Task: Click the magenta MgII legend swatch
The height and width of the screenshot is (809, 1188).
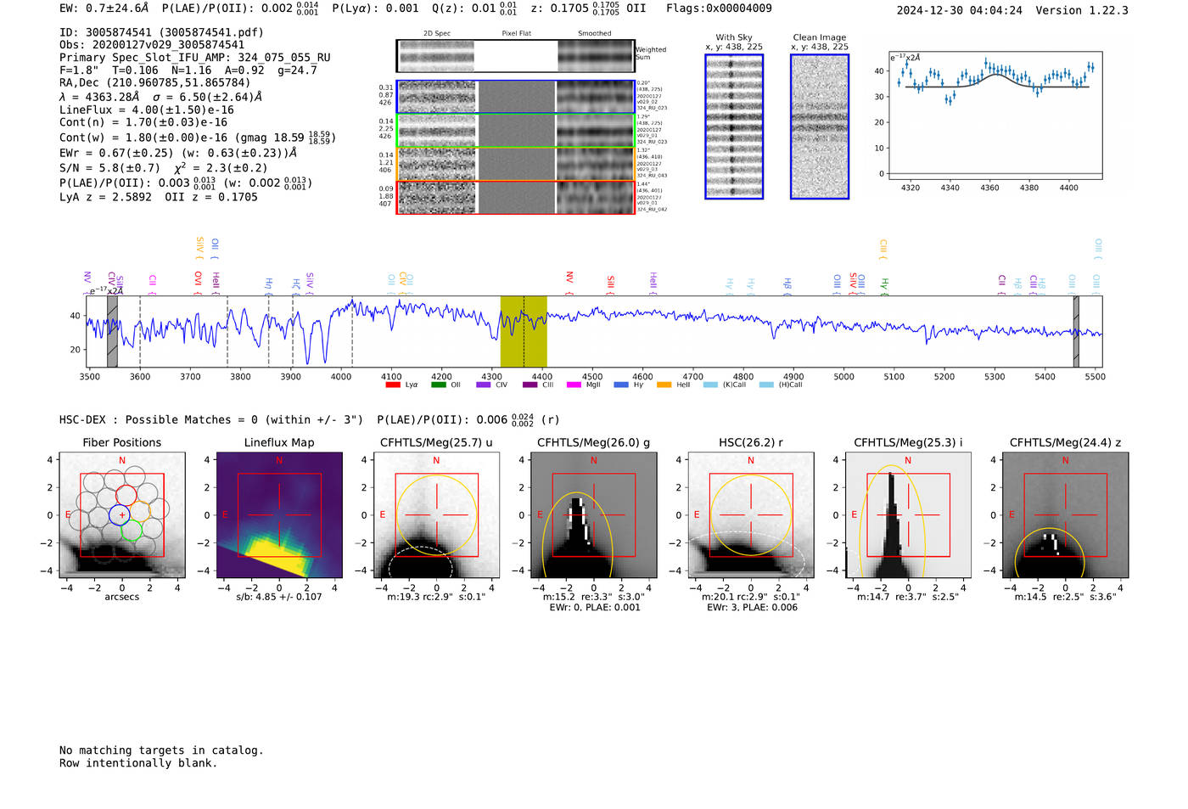Action: (574, 385)
